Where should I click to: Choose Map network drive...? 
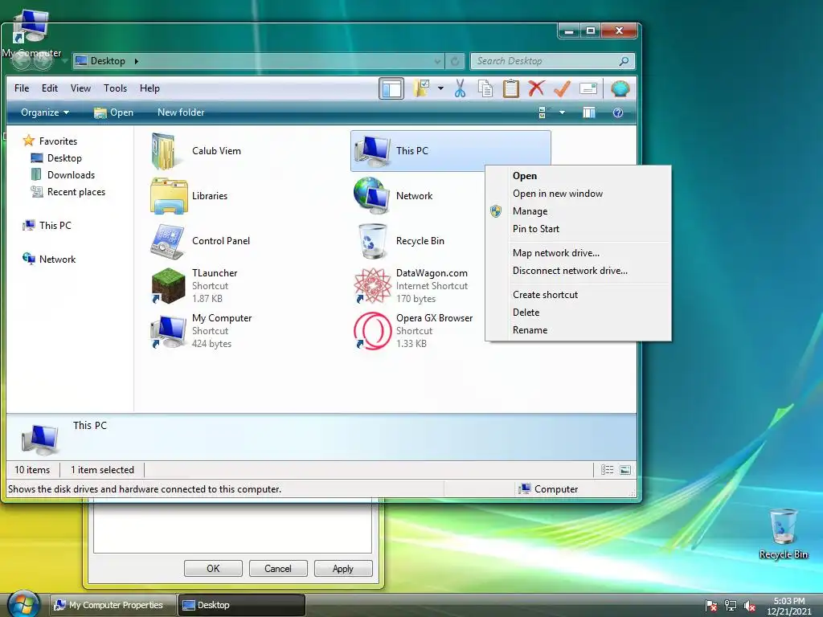click(578, 253)
